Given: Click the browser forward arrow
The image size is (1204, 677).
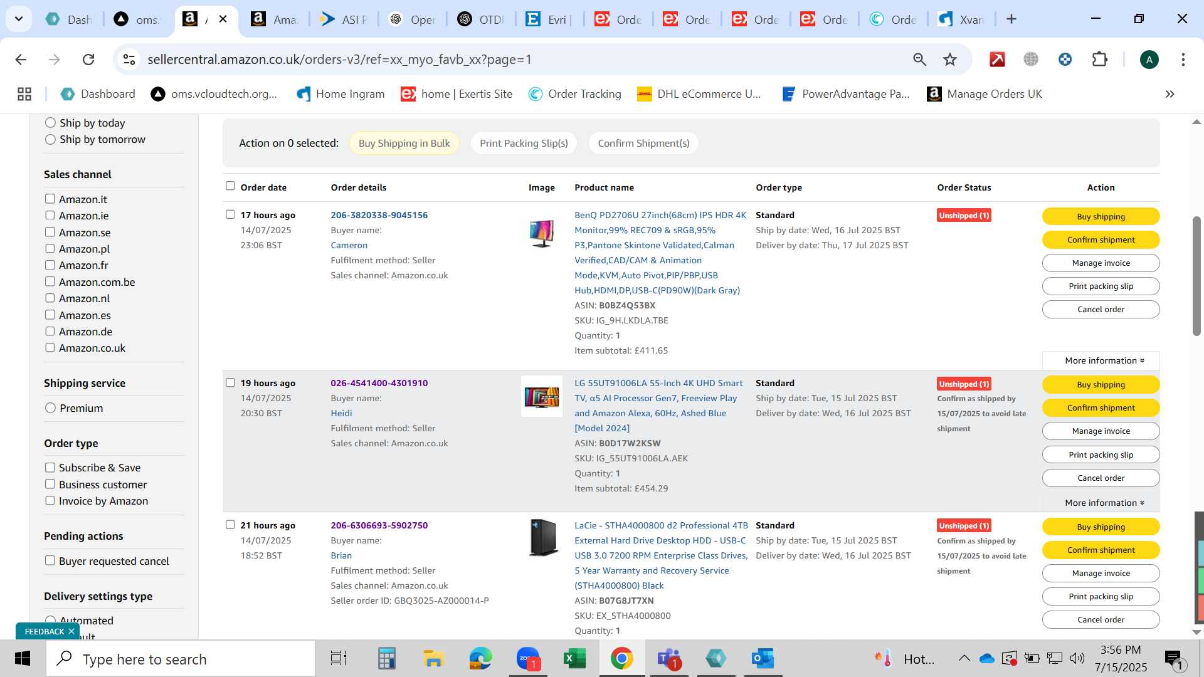Looking at the screenshot, I should 55,60.
